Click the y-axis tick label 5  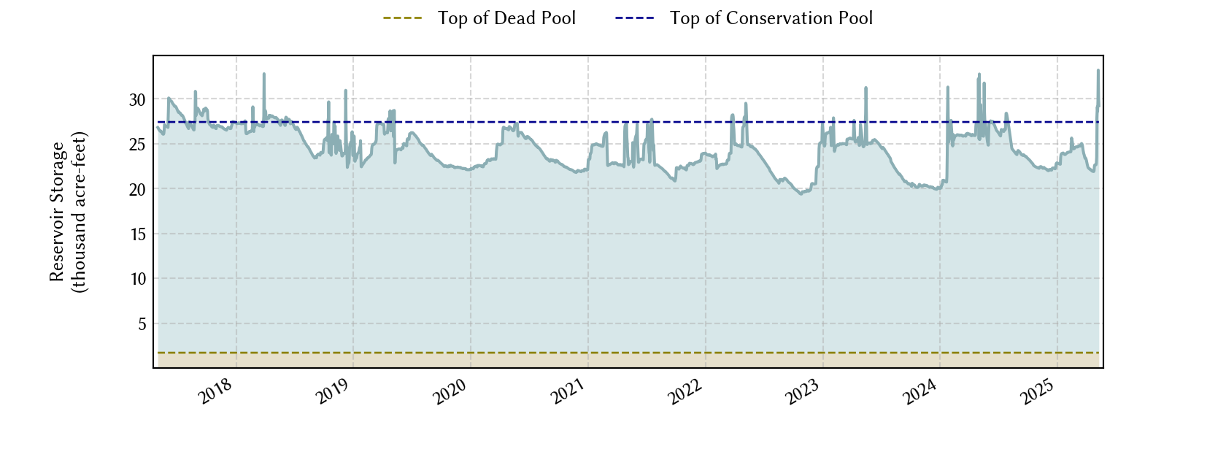(x=142, y=324)
